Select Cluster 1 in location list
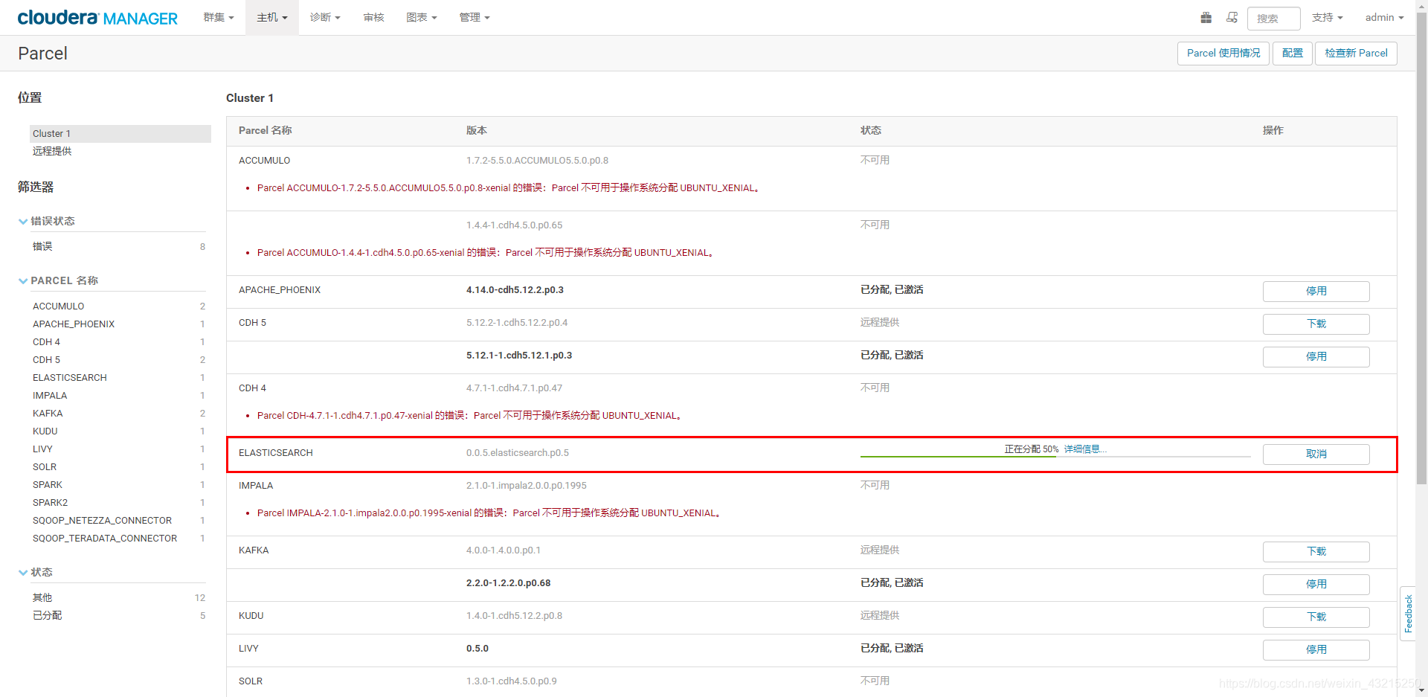 click(x=120, y=134)
